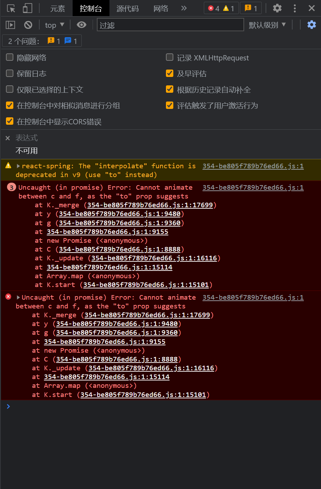Open K._merge link in second error stack
Viewport: 321px width, 489px height.
click(147, 315)
